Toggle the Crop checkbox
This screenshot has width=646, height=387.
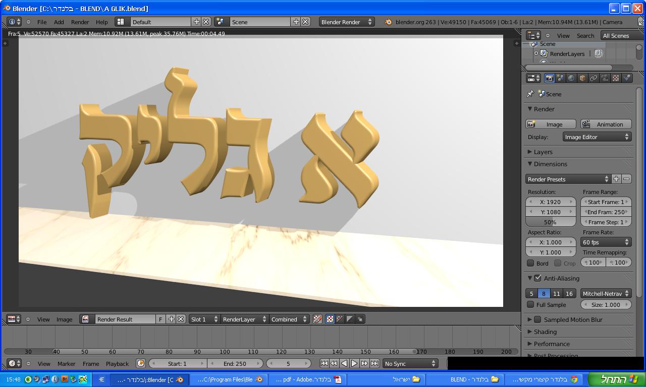558,263
